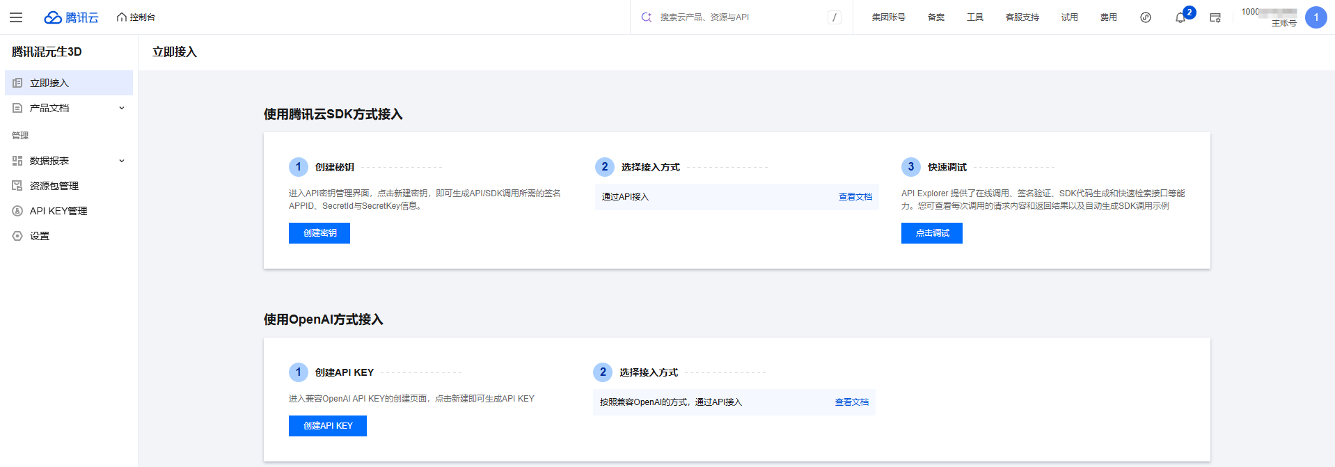Click the 设置 gear icon

click(17, 236)
